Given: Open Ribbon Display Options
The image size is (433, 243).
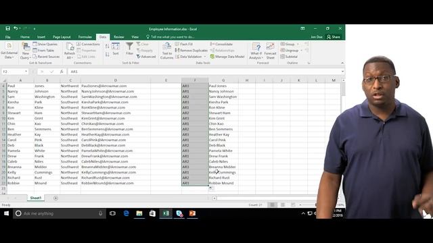Looking at the screenshot, I should point(302,28).
